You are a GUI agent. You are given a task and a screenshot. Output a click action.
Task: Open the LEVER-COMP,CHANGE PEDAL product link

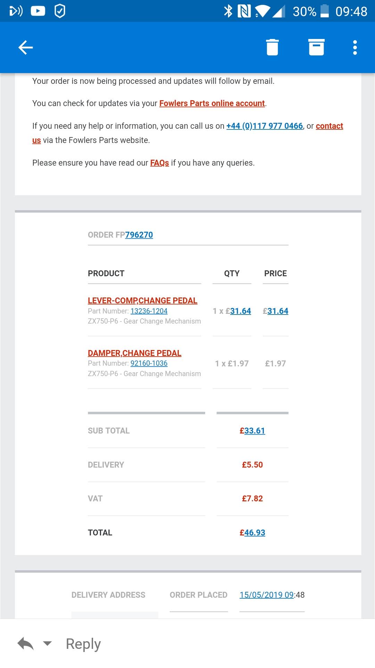tap(142, 301)
